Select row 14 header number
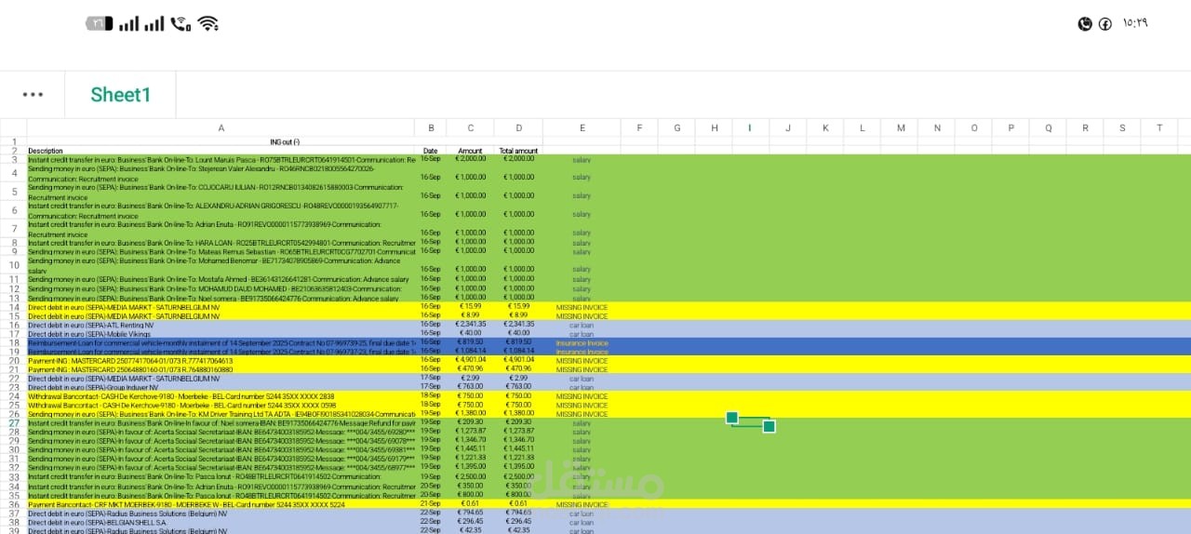Viewport: 1191px width, 534px height. (x=14, y=307)
